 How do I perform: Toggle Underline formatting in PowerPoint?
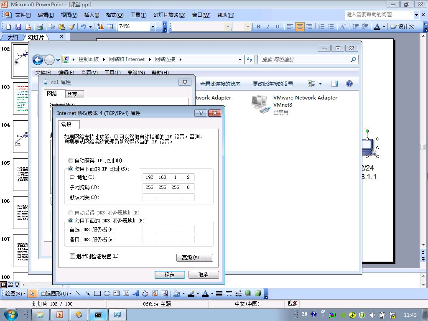(x=278, y=26)
